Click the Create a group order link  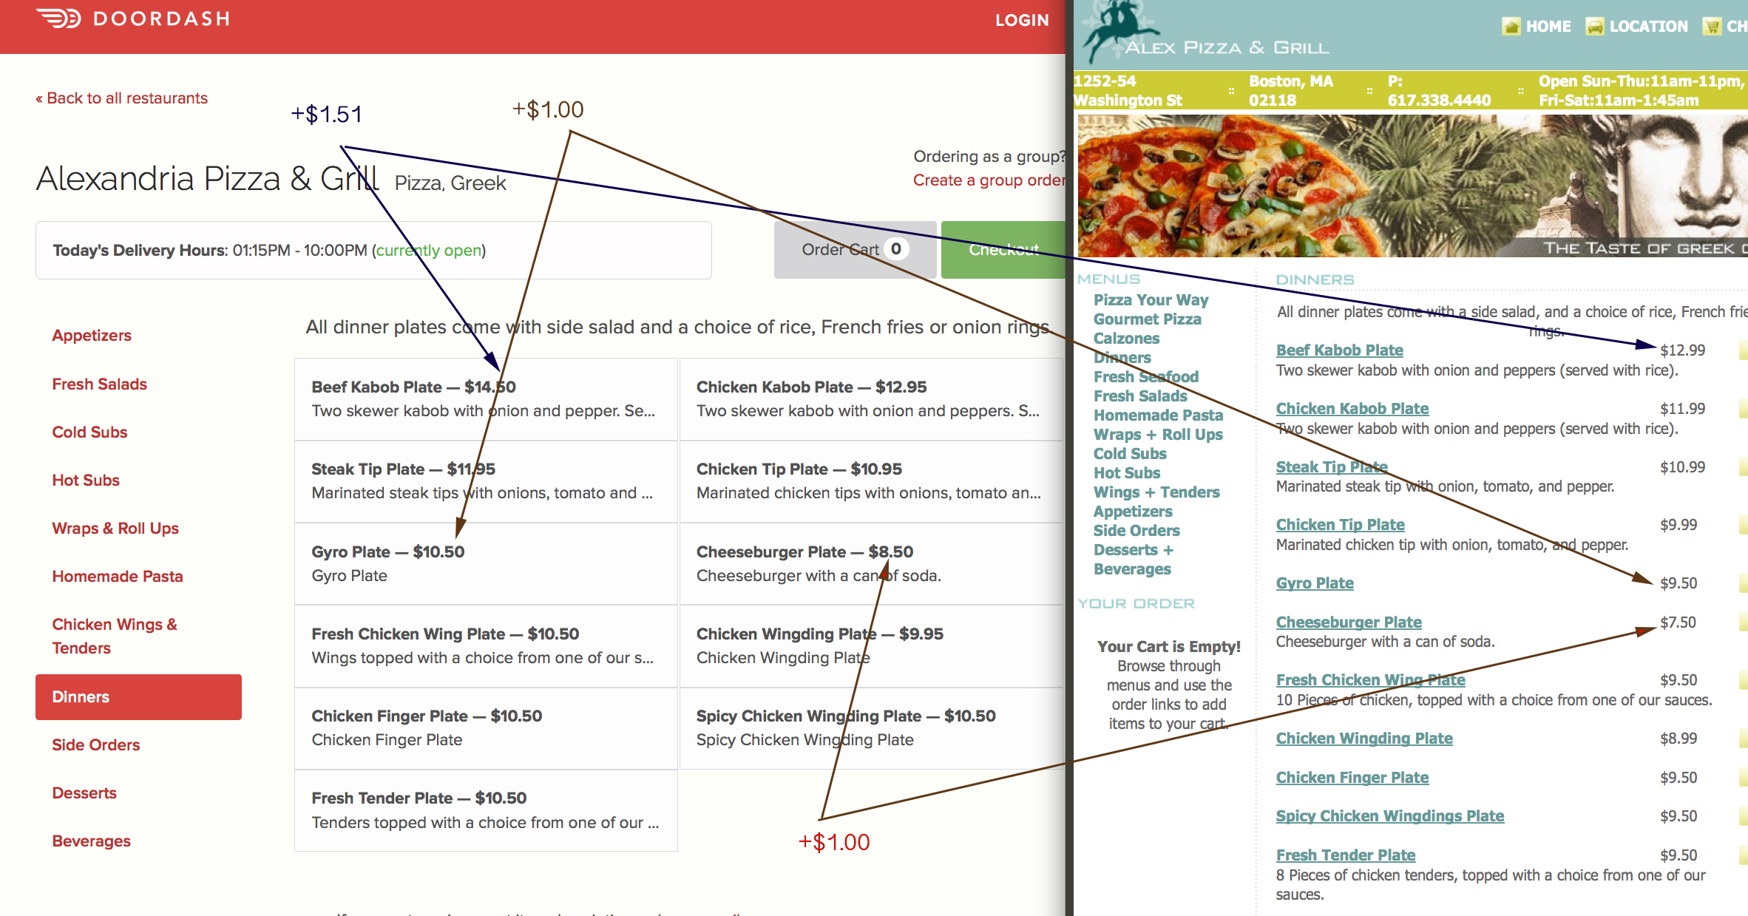[989, 179]
